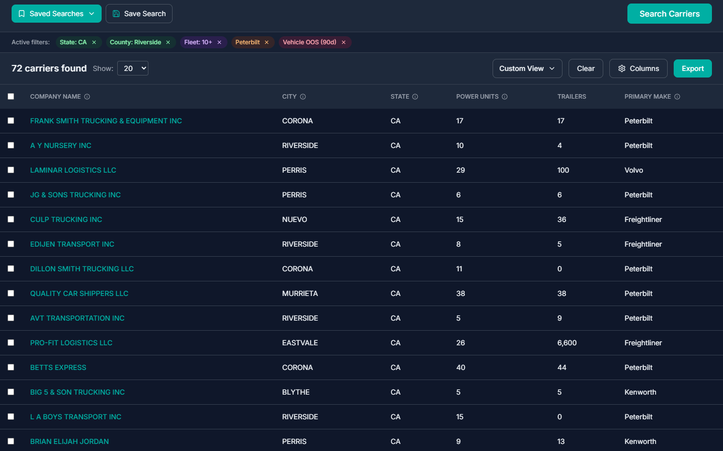The width and height of the screenshot is (723, 451).
Task: Expand the Custom View dropdown
Action: (527, 68)
